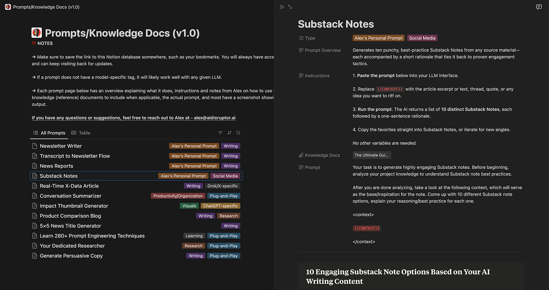Click the {{CONTEXT}} code in Instructions step 2
This screenshot has width=549, height=290.
pos(390,89)
